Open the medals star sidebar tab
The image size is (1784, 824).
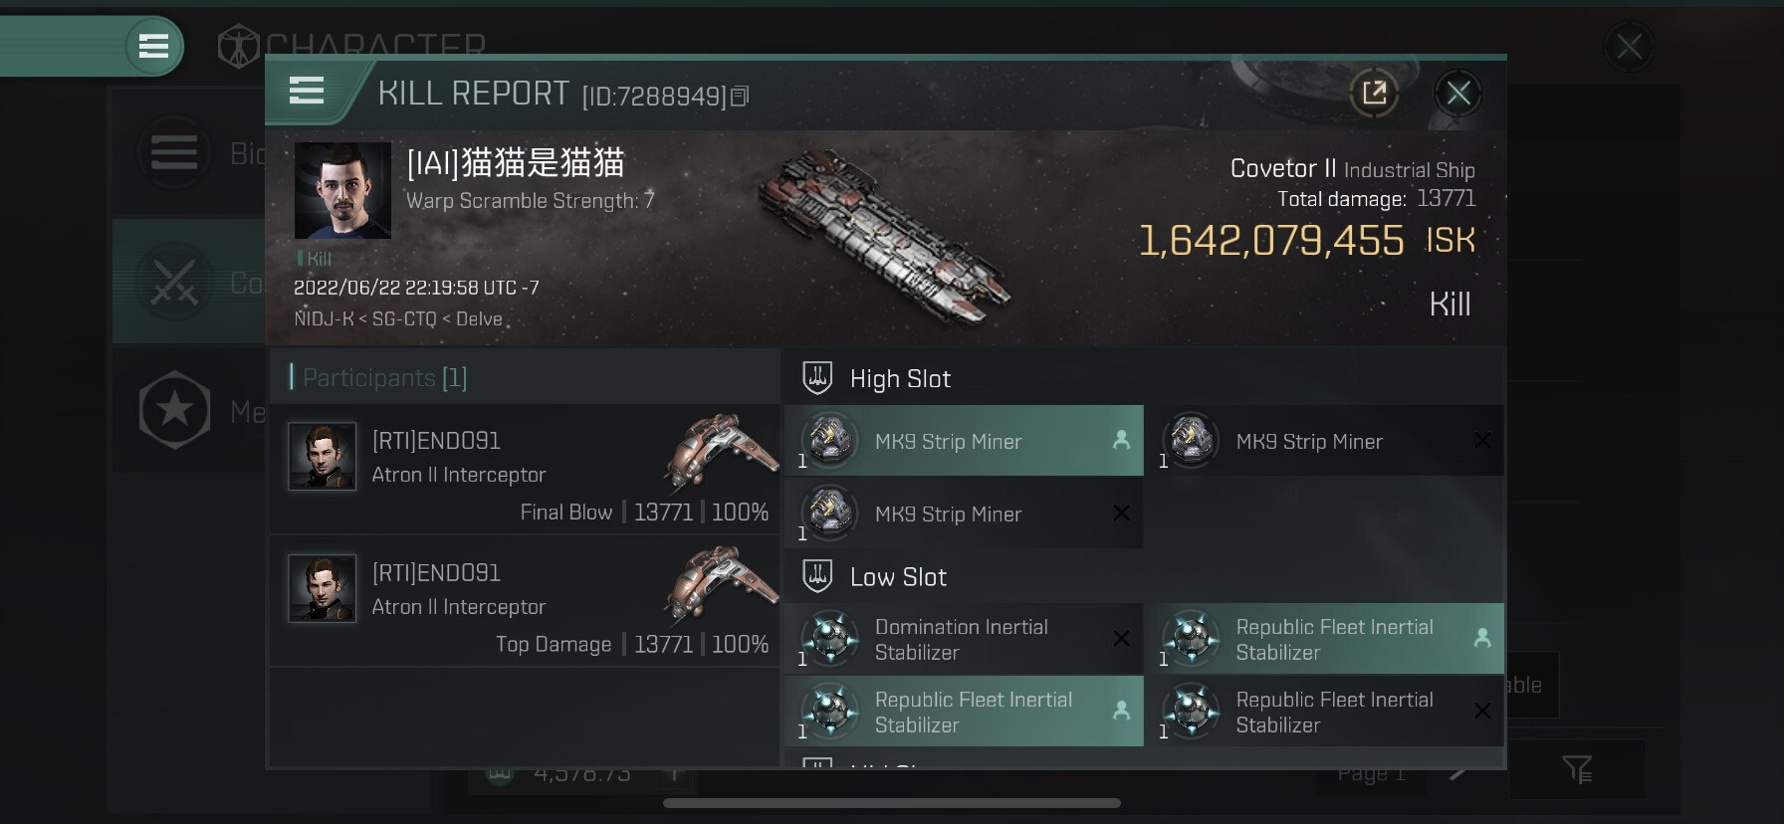[175, 410]
